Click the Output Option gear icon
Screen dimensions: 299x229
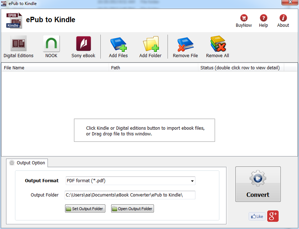12,163
